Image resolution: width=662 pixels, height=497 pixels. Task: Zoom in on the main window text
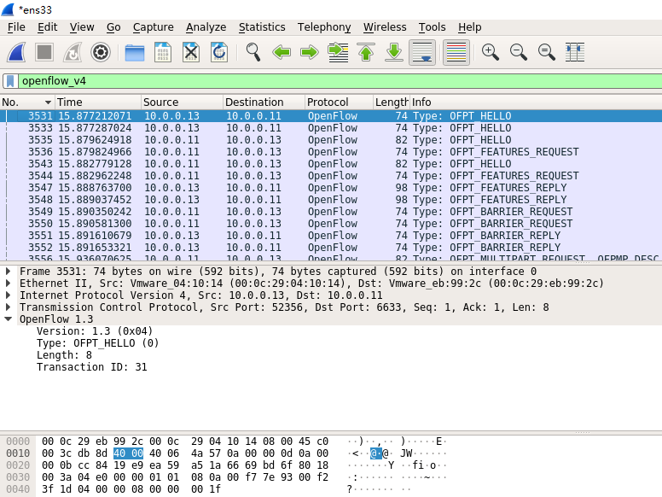(x=491, y=52)
